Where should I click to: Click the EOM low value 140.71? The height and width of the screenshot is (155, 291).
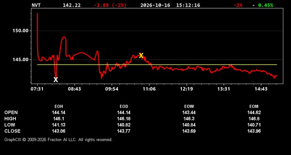[254, 125]
